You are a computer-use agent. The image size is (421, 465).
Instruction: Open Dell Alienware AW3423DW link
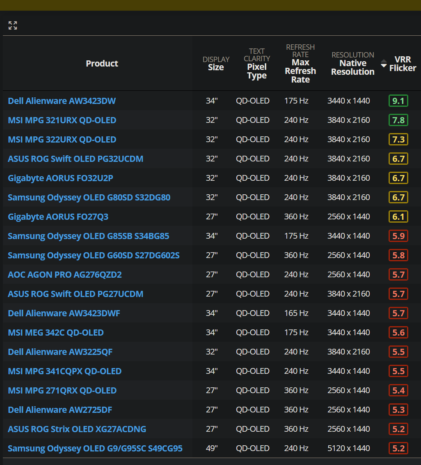[62, 101]
